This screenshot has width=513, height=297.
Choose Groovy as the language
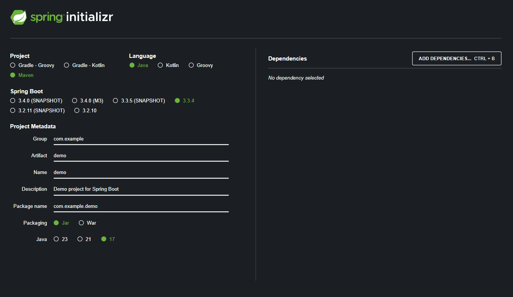(201, 65)
